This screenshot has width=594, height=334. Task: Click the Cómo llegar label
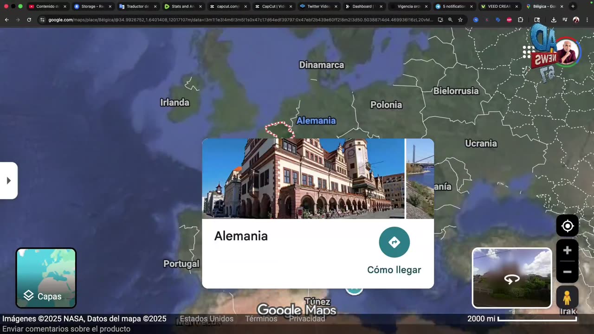click(394, 270)
